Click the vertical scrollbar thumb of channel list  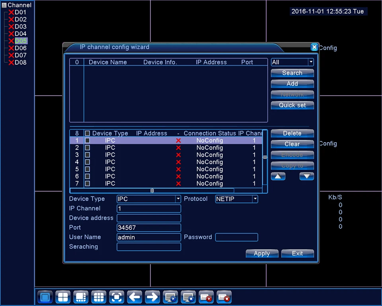265,157
